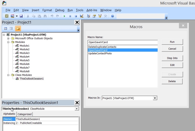Select Module4 in the project tree
This screenshot has height=131, width=195.
(x=24, y=57)
